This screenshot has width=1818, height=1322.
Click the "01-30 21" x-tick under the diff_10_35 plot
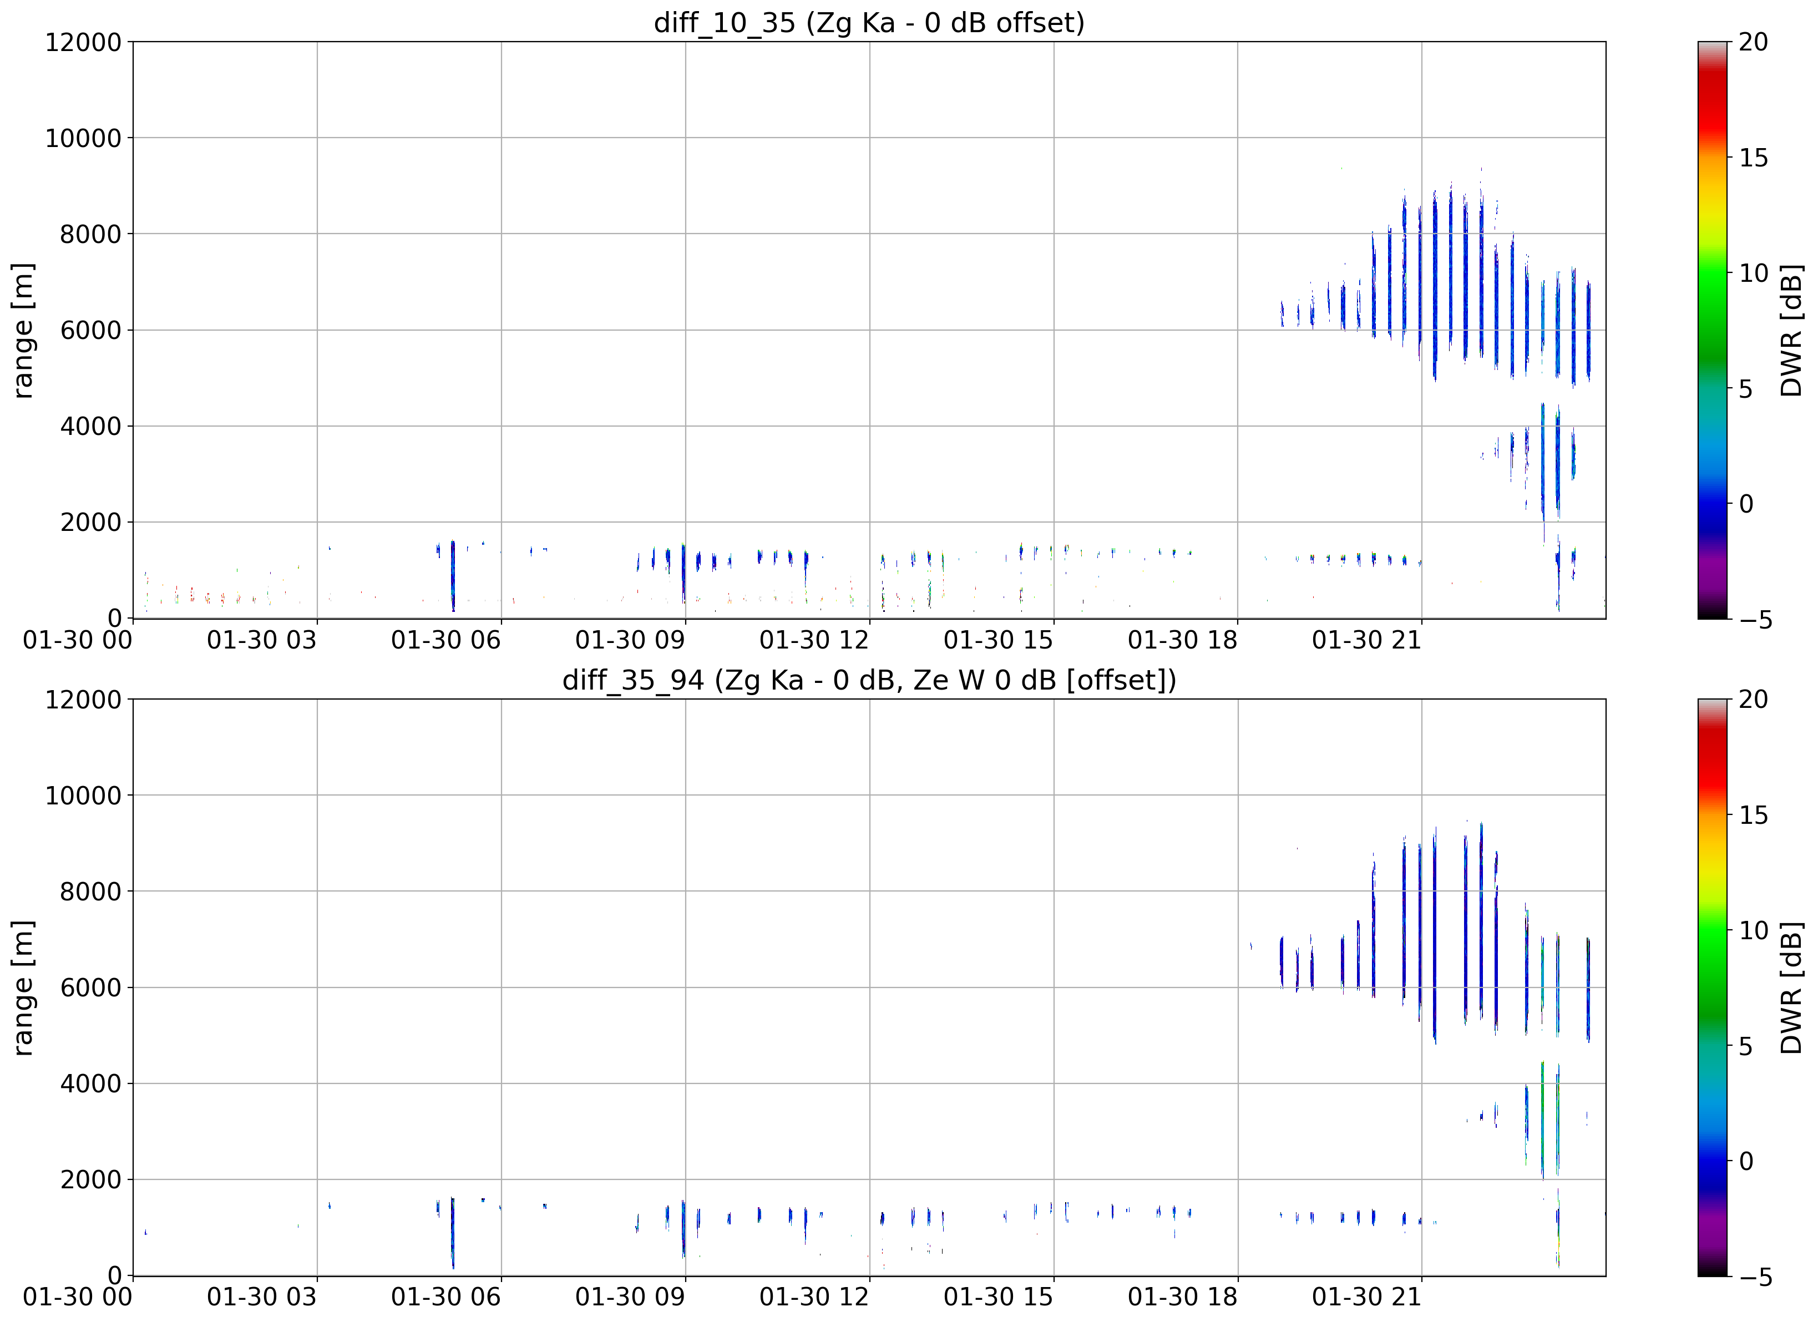point(1367,640)
